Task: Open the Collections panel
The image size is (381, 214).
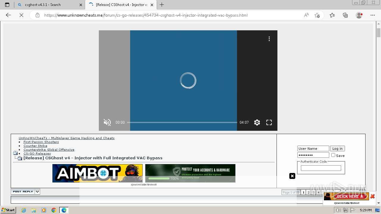Action: pyautogui.click(x=345, y=15)
